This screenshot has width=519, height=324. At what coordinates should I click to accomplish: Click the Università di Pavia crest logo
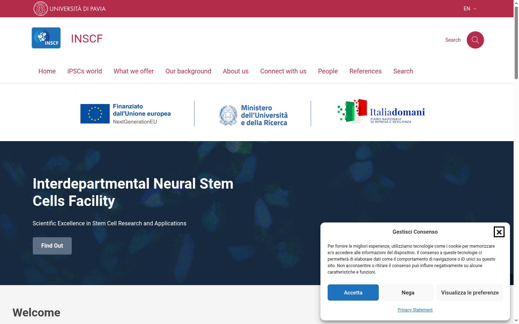(41, 9)
